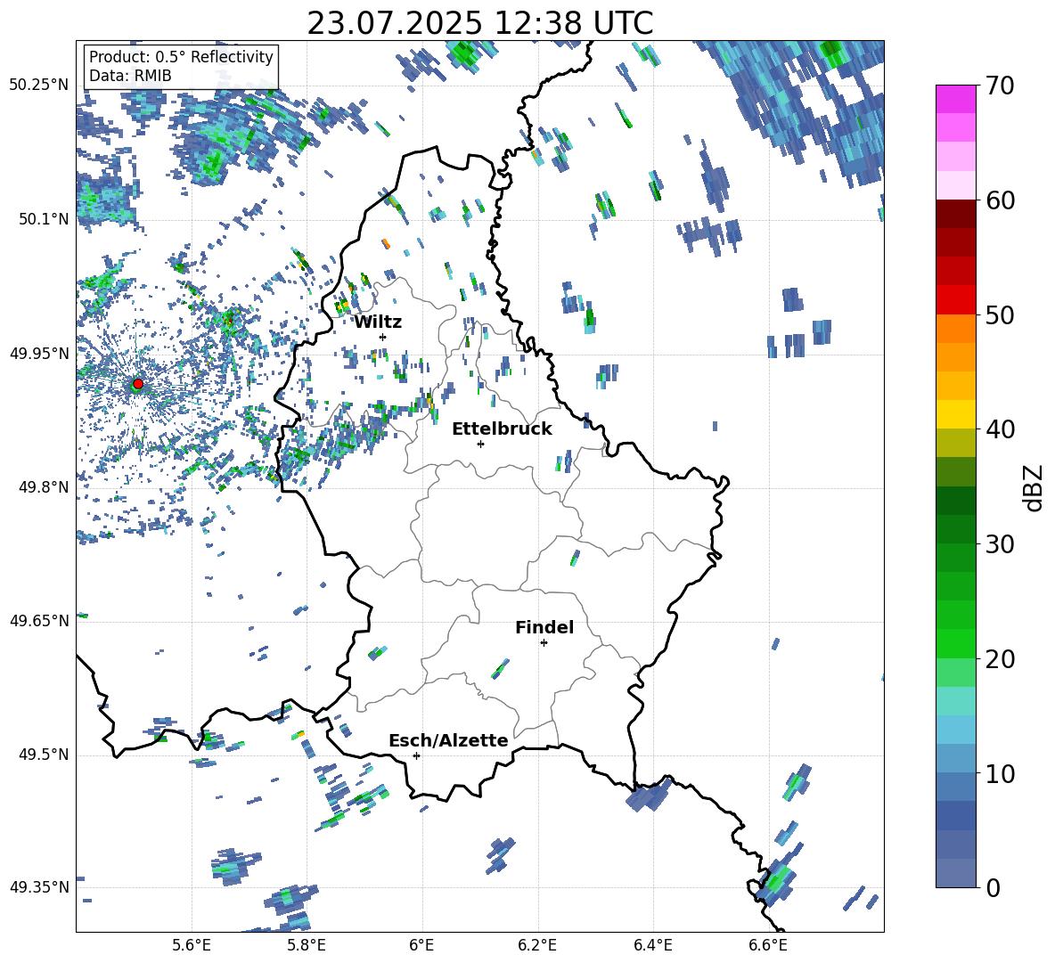Click the 49.5°N latitude label
Image resolution: width=1055 pixels, height=963 pixels.
pyautogui.click(x=43, y=755)
